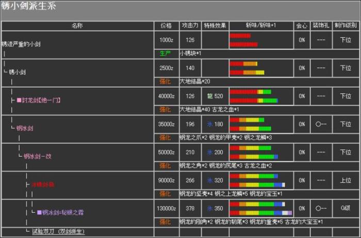Image resolution: width=361 pixels, height=238 pixels.
Task: Click the 氷 180 special effect cell
Action: pos(215,124)
